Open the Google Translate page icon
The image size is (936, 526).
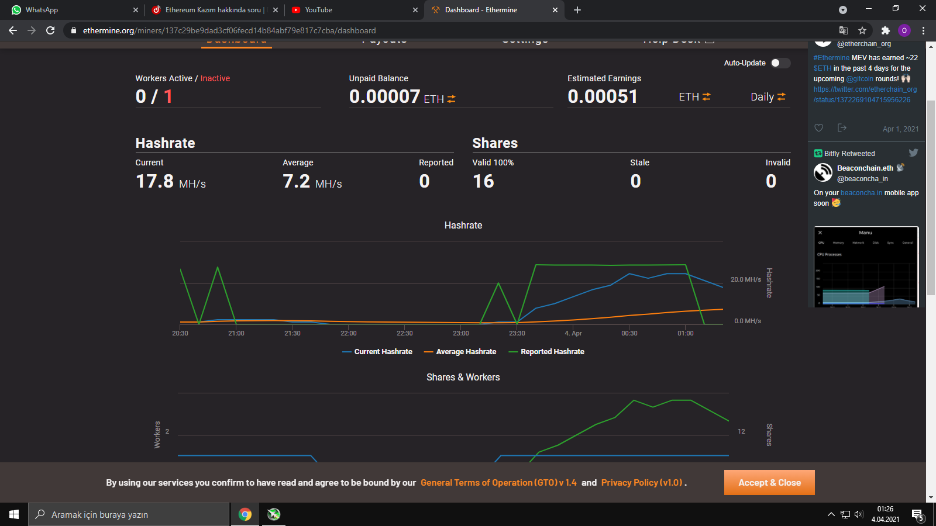tap(844, 30)
